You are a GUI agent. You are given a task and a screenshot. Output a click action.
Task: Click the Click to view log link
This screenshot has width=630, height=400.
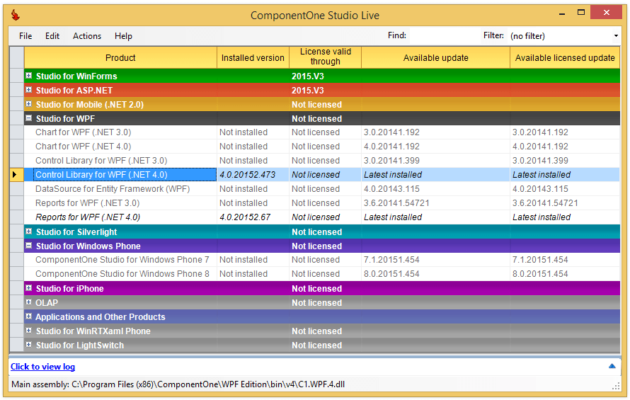[42, 367]
